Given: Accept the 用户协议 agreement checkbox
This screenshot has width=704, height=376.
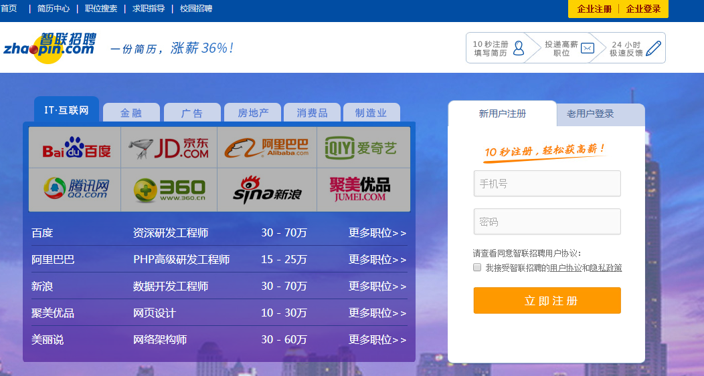Looking at the screenshot, I should pos(477,268).
